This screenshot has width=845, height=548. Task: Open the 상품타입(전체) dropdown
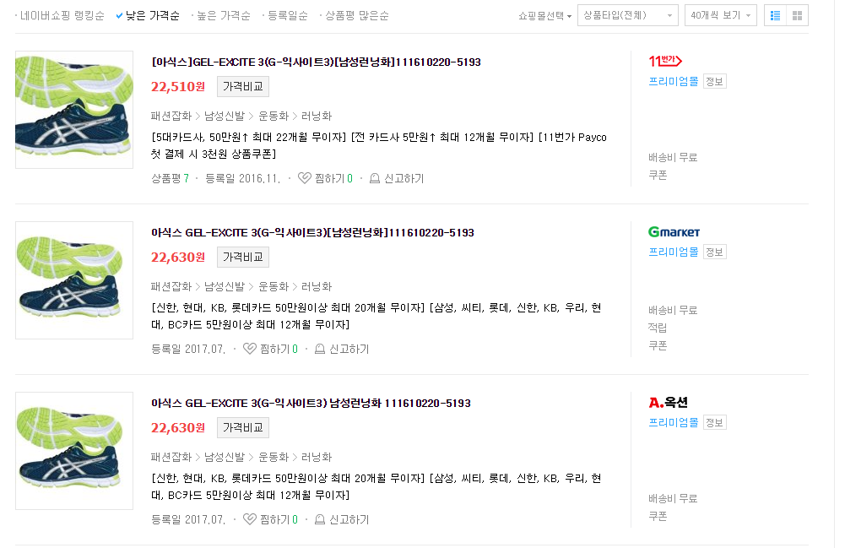click(x=628, y=16)
